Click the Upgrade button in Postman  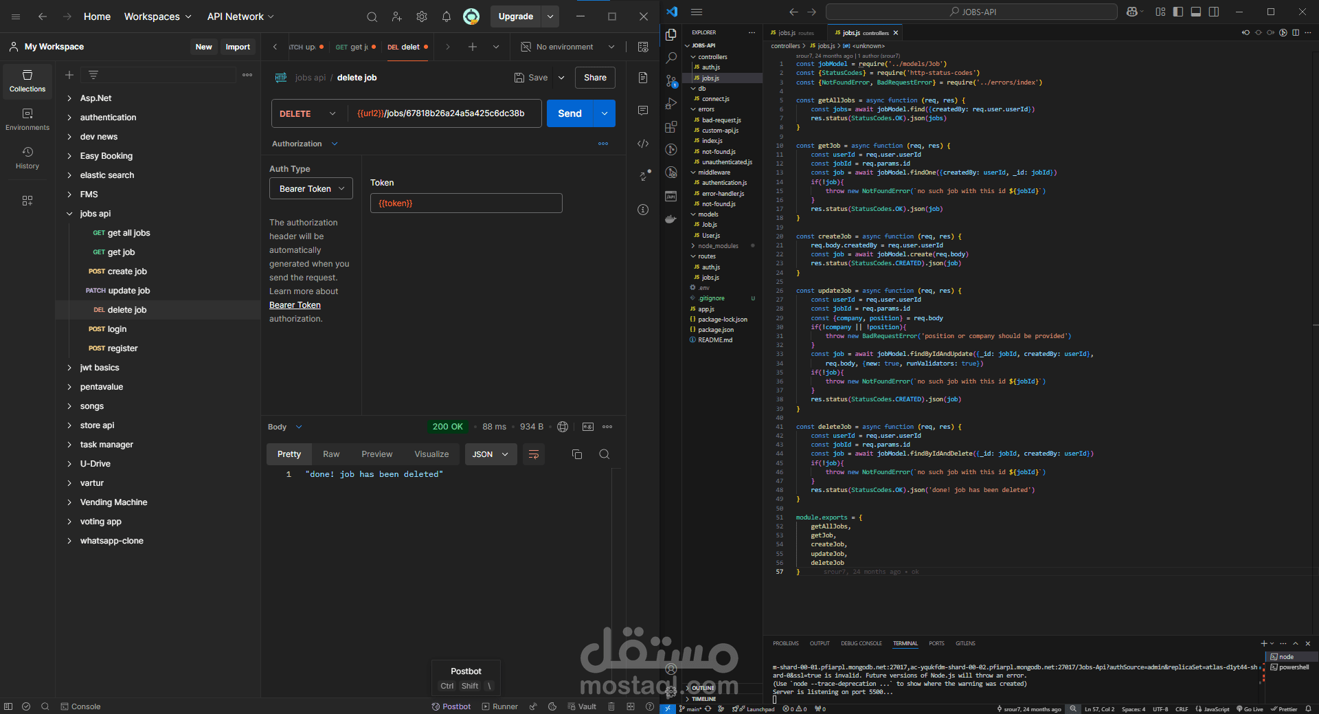(x=516, y=16)
